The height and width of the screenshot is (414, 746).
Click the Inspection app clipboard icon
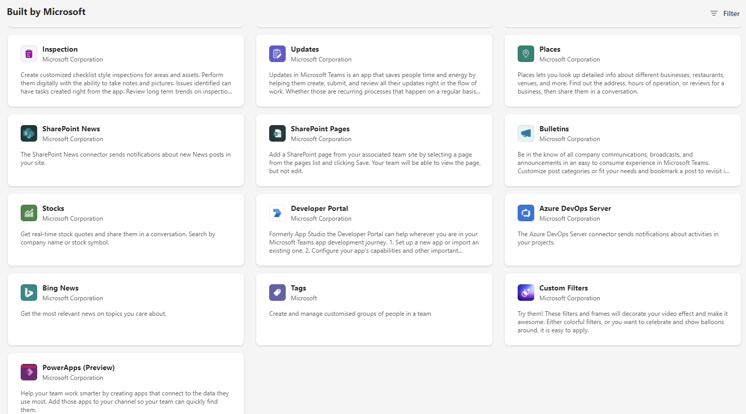click(x=29, y=54)
